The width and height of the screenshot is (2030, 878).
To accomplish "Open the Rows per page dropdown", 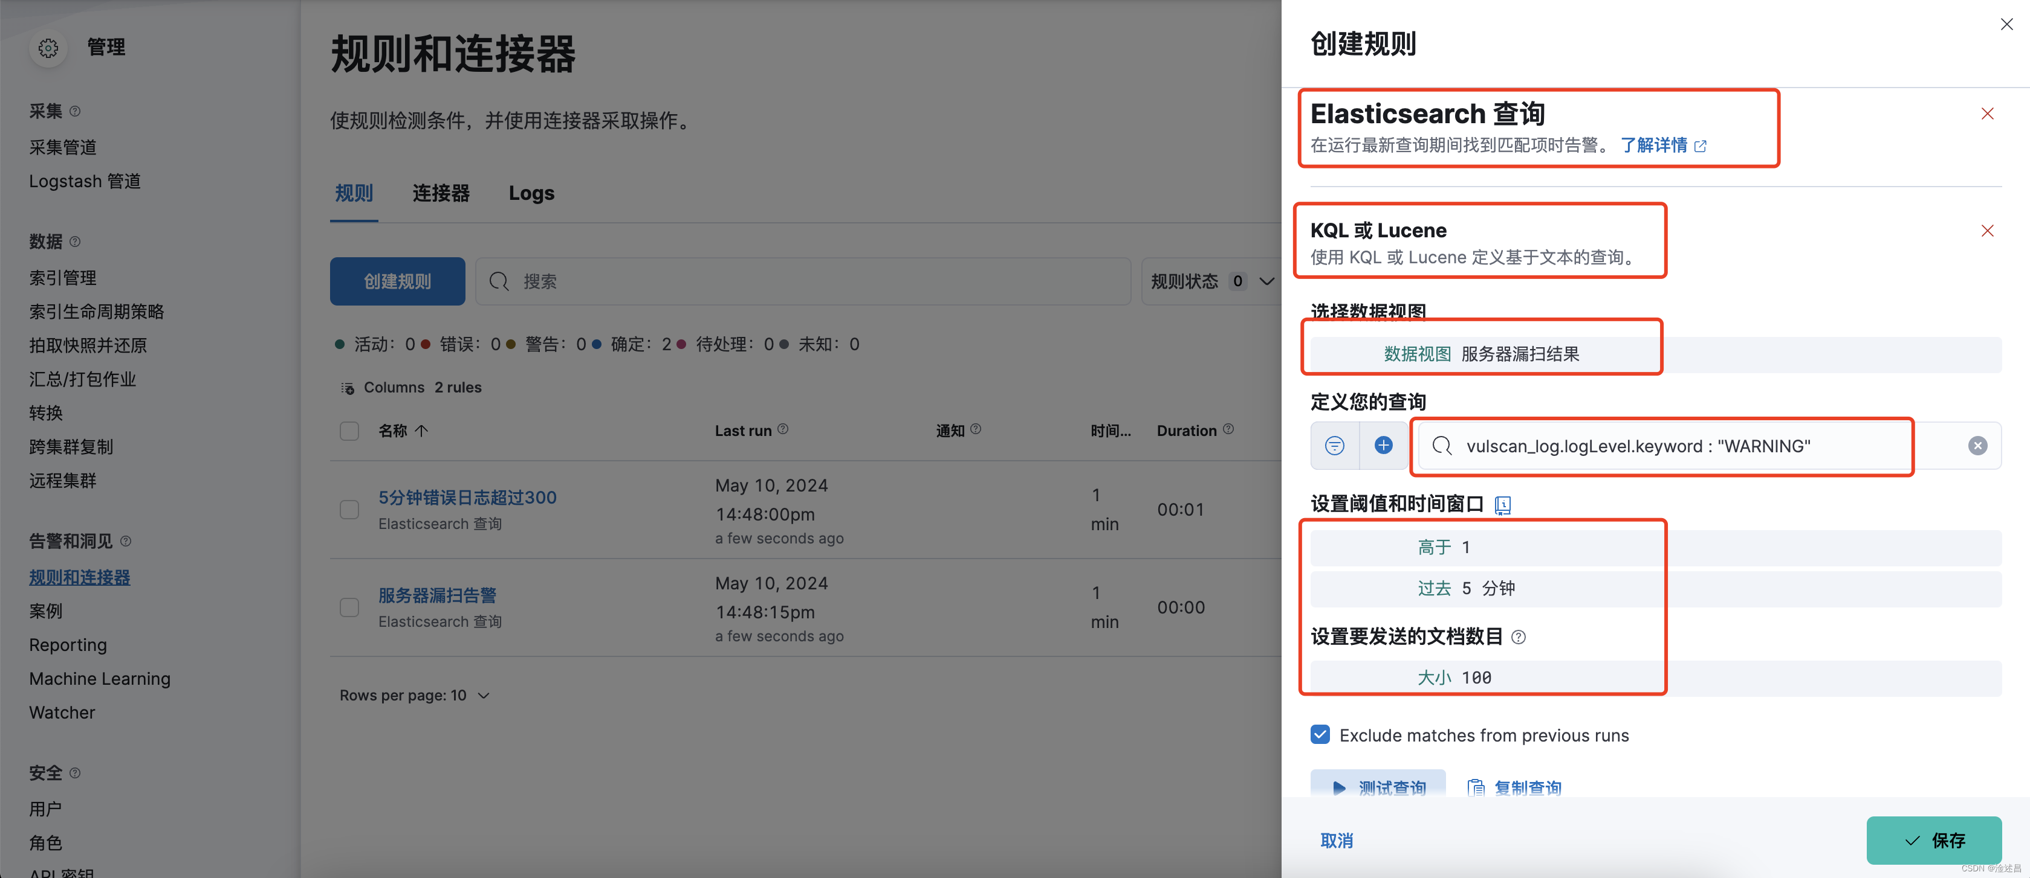I will pyautogui.click(x=415, y=695).
